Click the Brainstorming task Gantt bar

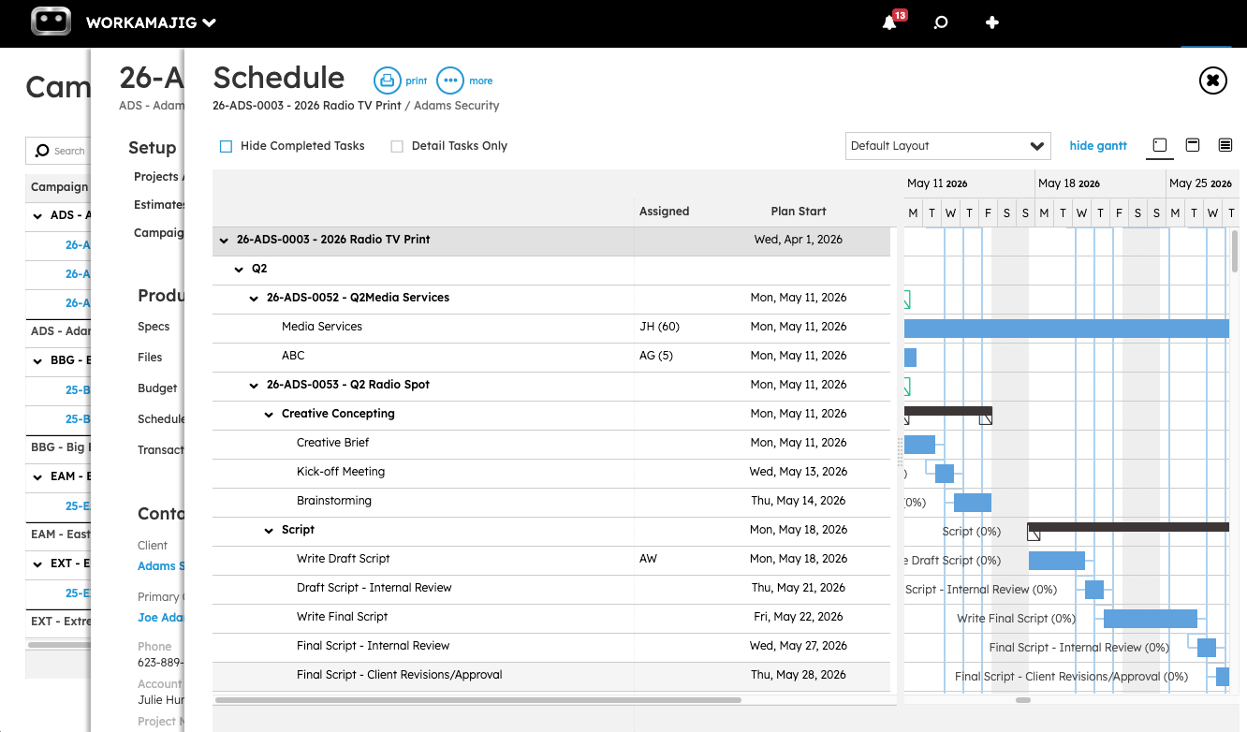(973, 503)
